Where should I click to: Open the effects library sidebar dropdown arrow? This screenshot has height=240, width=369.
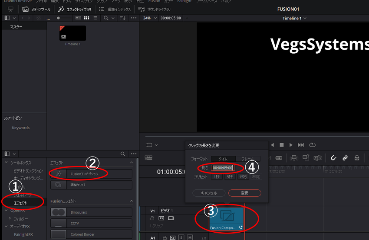point(14,154)
